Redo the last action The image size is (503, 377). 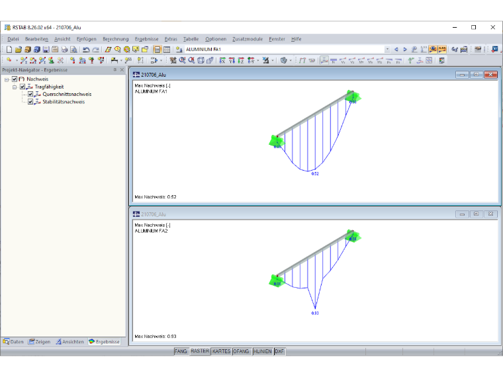click(95, 50)
